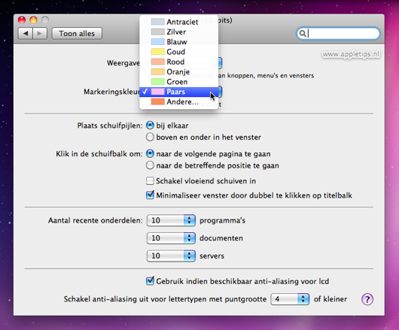Screen dimensions: 399x330
Task: Select the Groen color swatch
Action: point(158,81)
